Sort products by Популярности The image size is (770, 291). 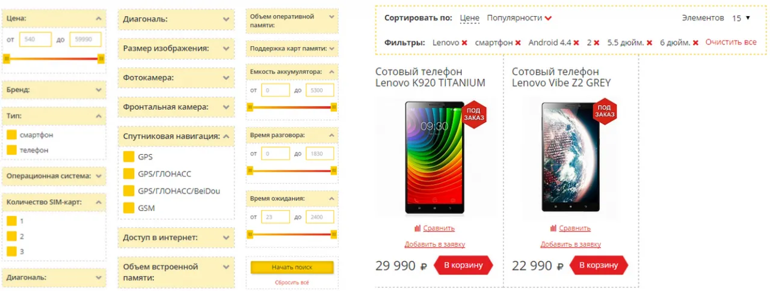point(514,18)
